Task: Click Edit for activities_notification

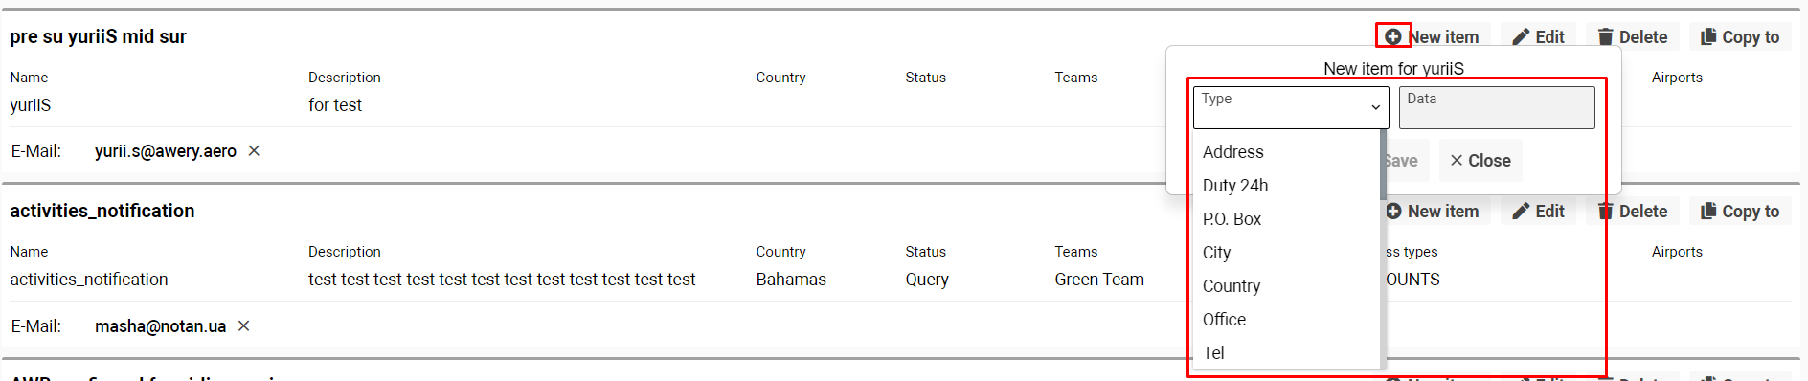Action: (1538, 211)
